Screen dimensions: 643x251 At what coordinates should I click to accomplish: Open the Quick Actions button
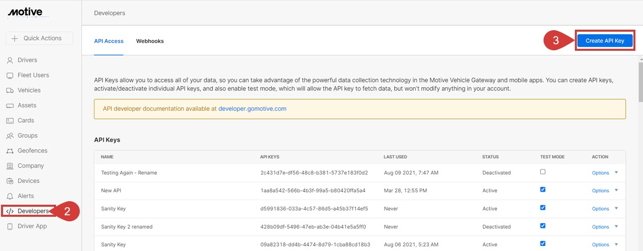click(x=39, y=38)
